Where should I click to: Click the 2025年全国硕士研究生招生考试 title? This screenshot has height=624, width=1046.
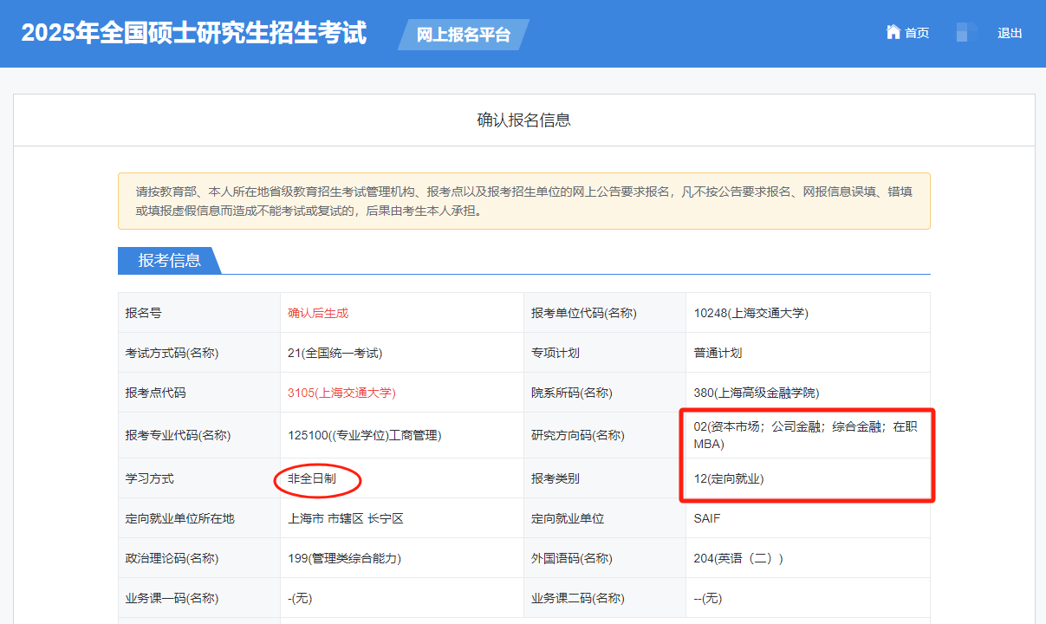coord(194,33)
